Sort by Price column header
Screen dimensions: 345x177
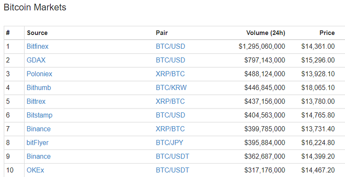click(327, 33)
